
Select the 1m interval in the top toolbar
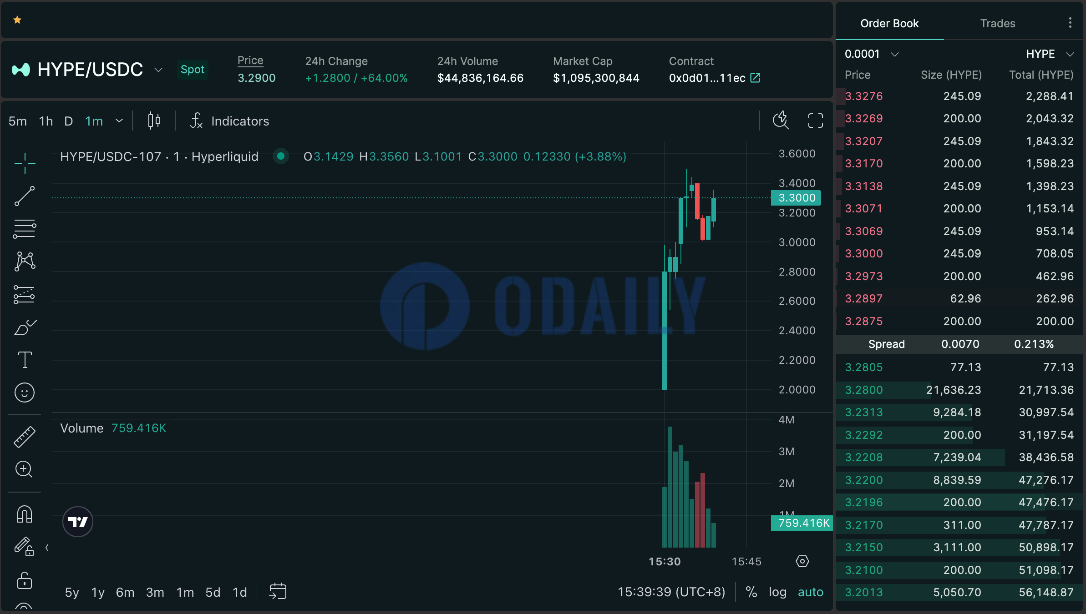click(x=94, y=121)
